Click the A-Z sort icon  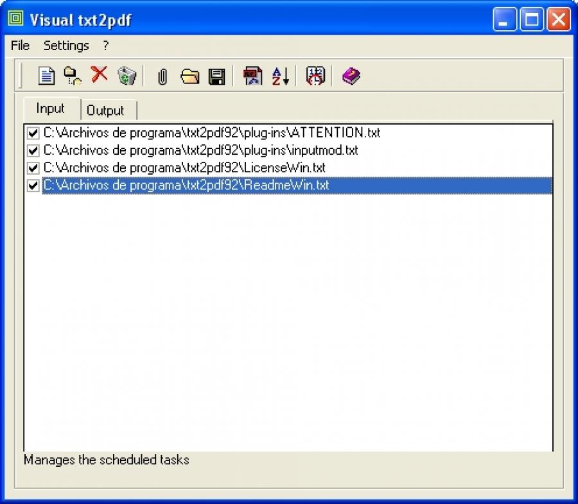coord(281,76)
